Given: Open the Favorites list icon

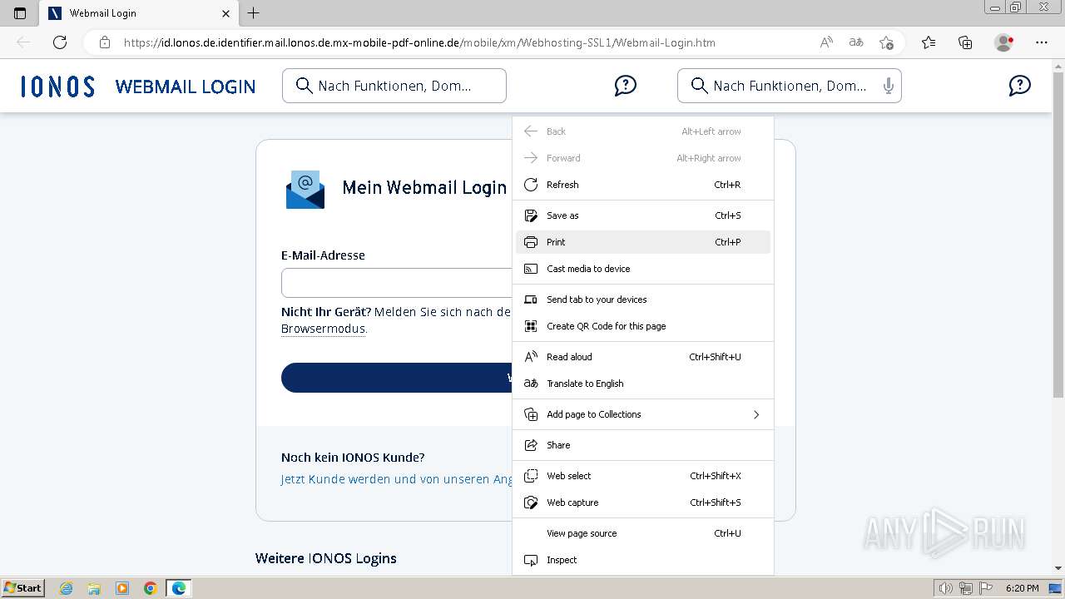Looking at the screenshot, I should coord(929,42).
